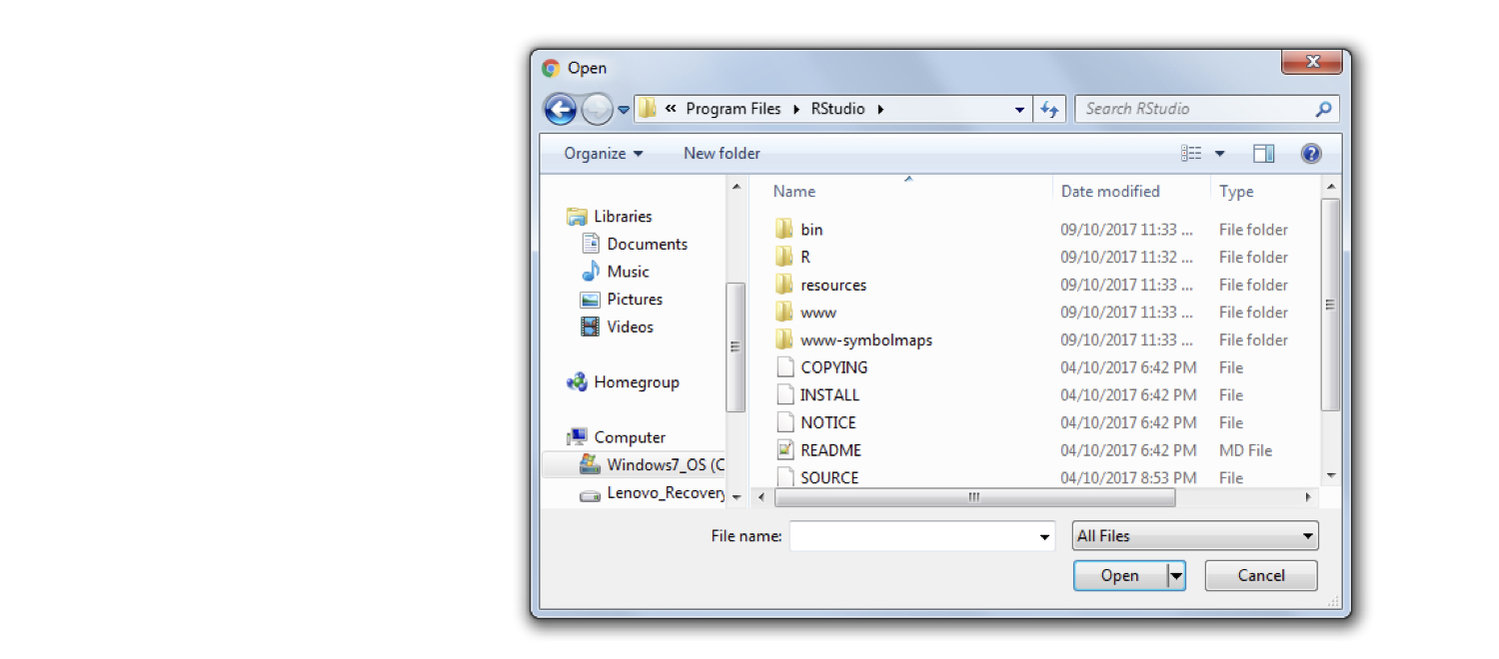Select Music library
Viewport: 1499px width, 659px height.
click(616, 272)
